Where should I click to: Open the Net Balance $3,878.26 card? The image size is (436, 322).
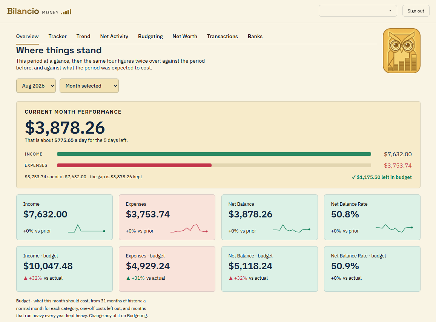[x=270, y=217]
